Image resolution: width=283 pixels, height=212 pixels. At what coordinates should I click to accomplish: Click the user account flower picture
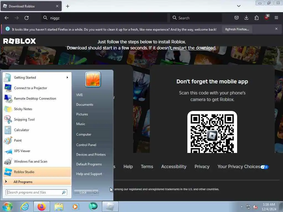pyautogui.click(x=93, y=79)
